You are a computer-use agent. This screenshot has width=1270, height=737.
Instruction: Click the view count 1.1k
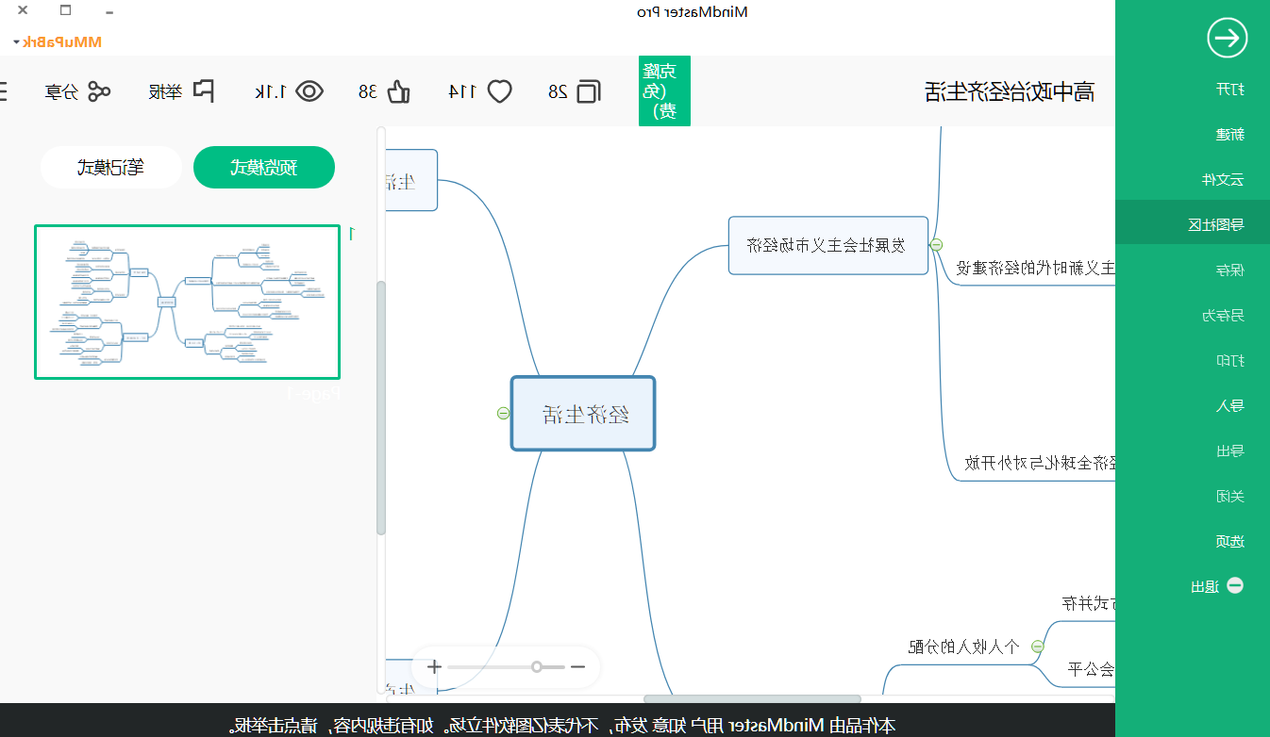[271, 91]
